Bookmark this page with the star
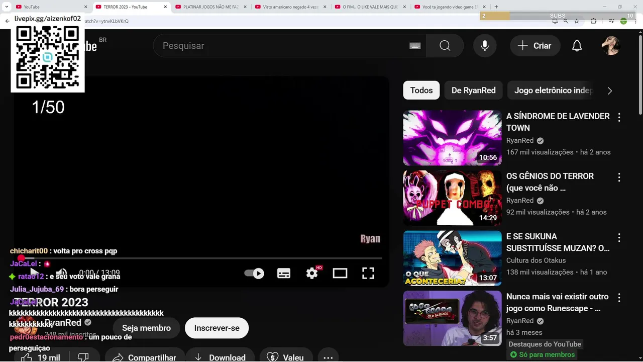The width and height of the screenshot is (643, 362). click(x=577, y=21)
